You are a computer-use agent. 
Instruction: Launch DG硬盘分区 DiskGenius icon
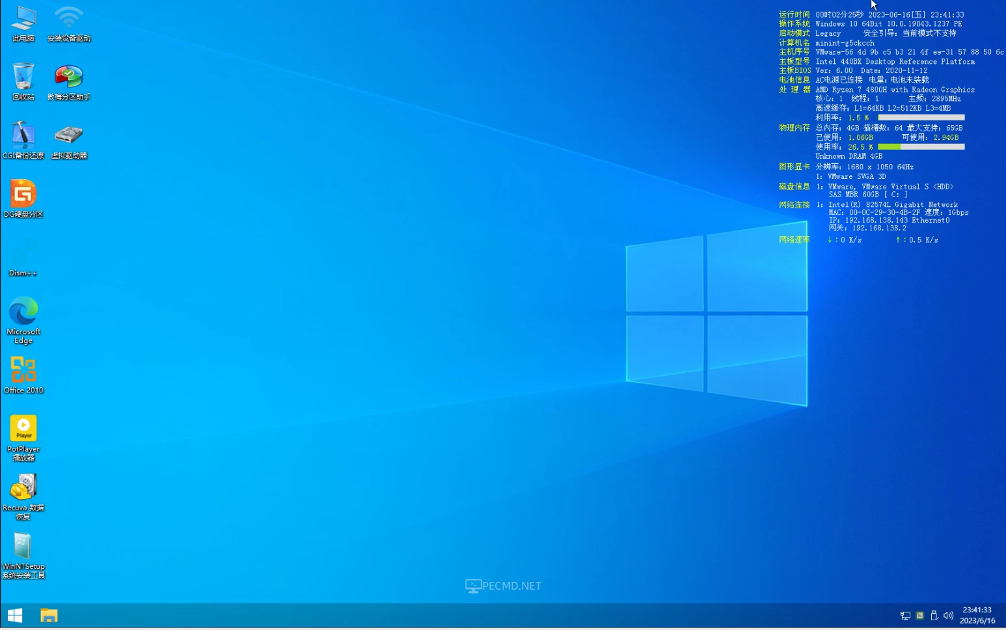pyautogui.click(x=23, y=199)
